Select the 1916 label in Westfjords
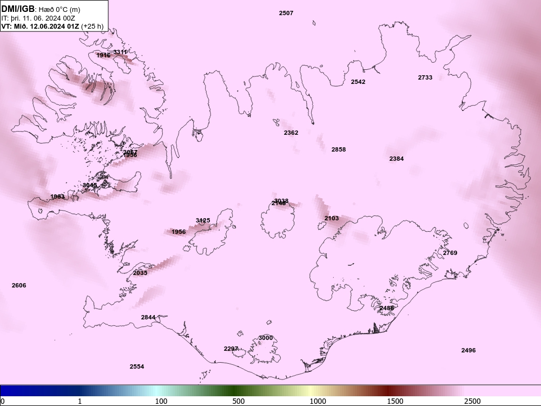541x406 pixels. (x=103, y=55)
